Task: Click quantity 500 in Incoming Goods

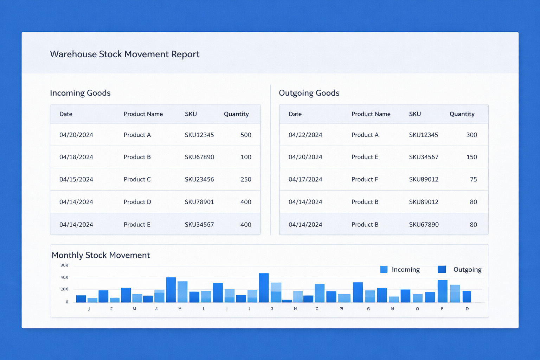Action: 246,135
